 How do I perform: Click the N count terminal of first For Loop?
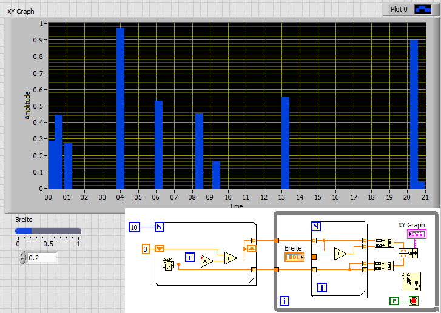[160, 227]
